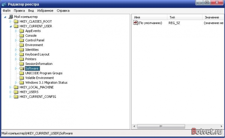The height and width of the screenshot is (138, 225).
Task: Expand the Windows 3.1 Migration Status arrow
Action: click(x=16, y=82)
